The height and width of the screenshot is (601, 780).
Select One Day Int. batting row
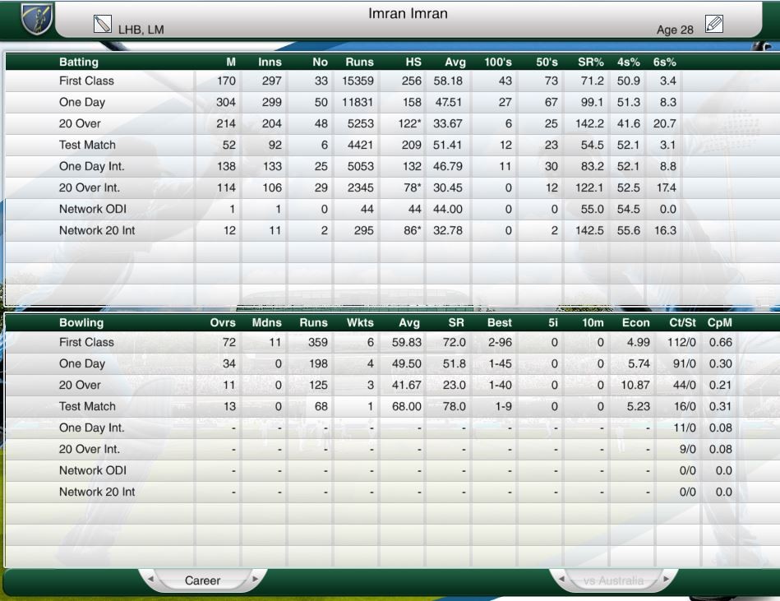pos(393,166)
